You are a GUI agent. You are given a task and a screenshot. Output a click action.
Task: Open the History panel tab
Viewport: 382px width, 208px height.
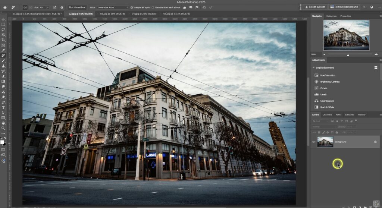361,115
